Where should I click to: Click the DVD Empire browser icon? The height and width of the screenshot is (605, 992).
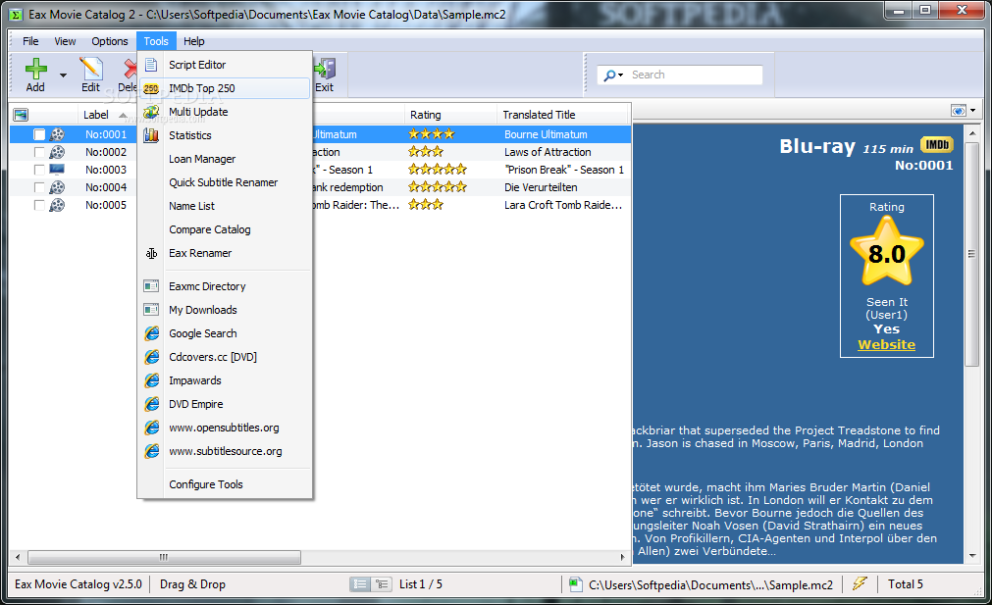pyautogui.click(x=152, y=404)
